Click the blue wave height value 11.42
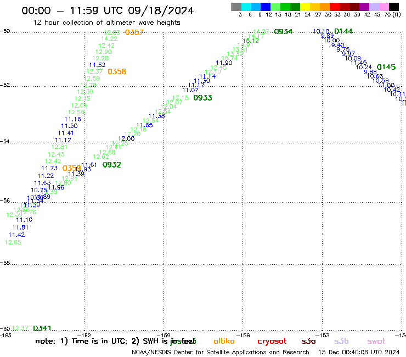The image size is (406, 357). [16, 235]
